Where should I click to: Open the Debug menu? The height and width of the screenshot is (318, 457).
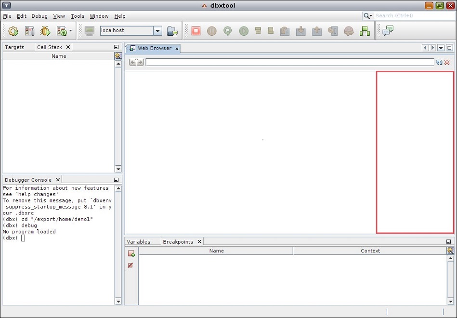point(39,16)
